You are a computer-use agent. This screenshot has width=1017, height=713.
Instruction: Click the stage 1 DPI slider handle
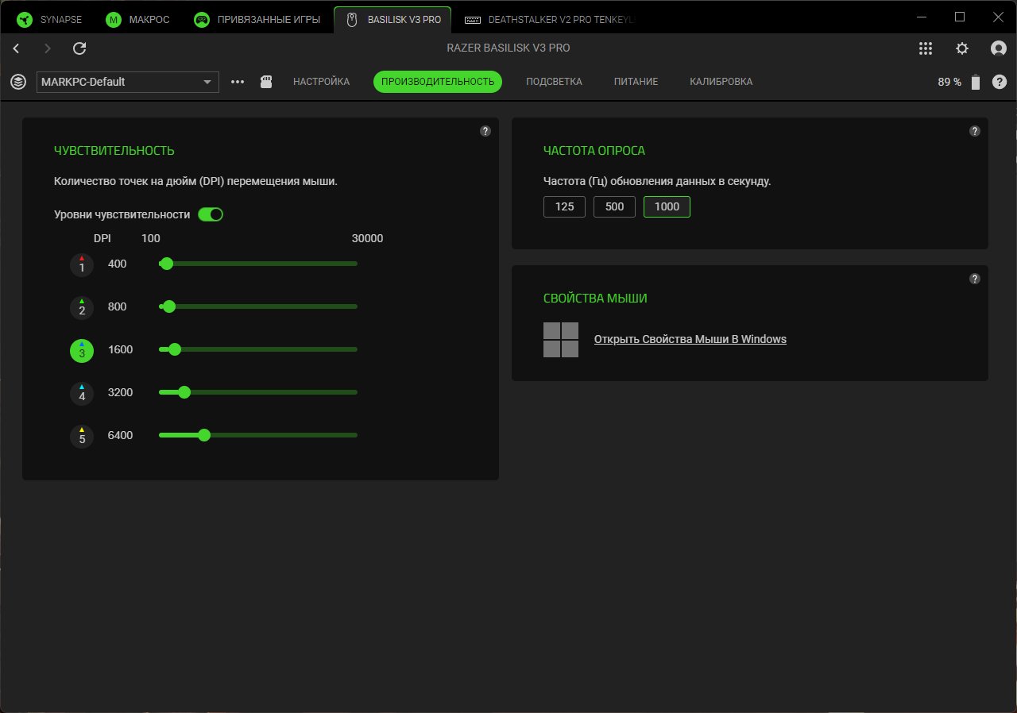pyautogui.click(x=167, y=264)
